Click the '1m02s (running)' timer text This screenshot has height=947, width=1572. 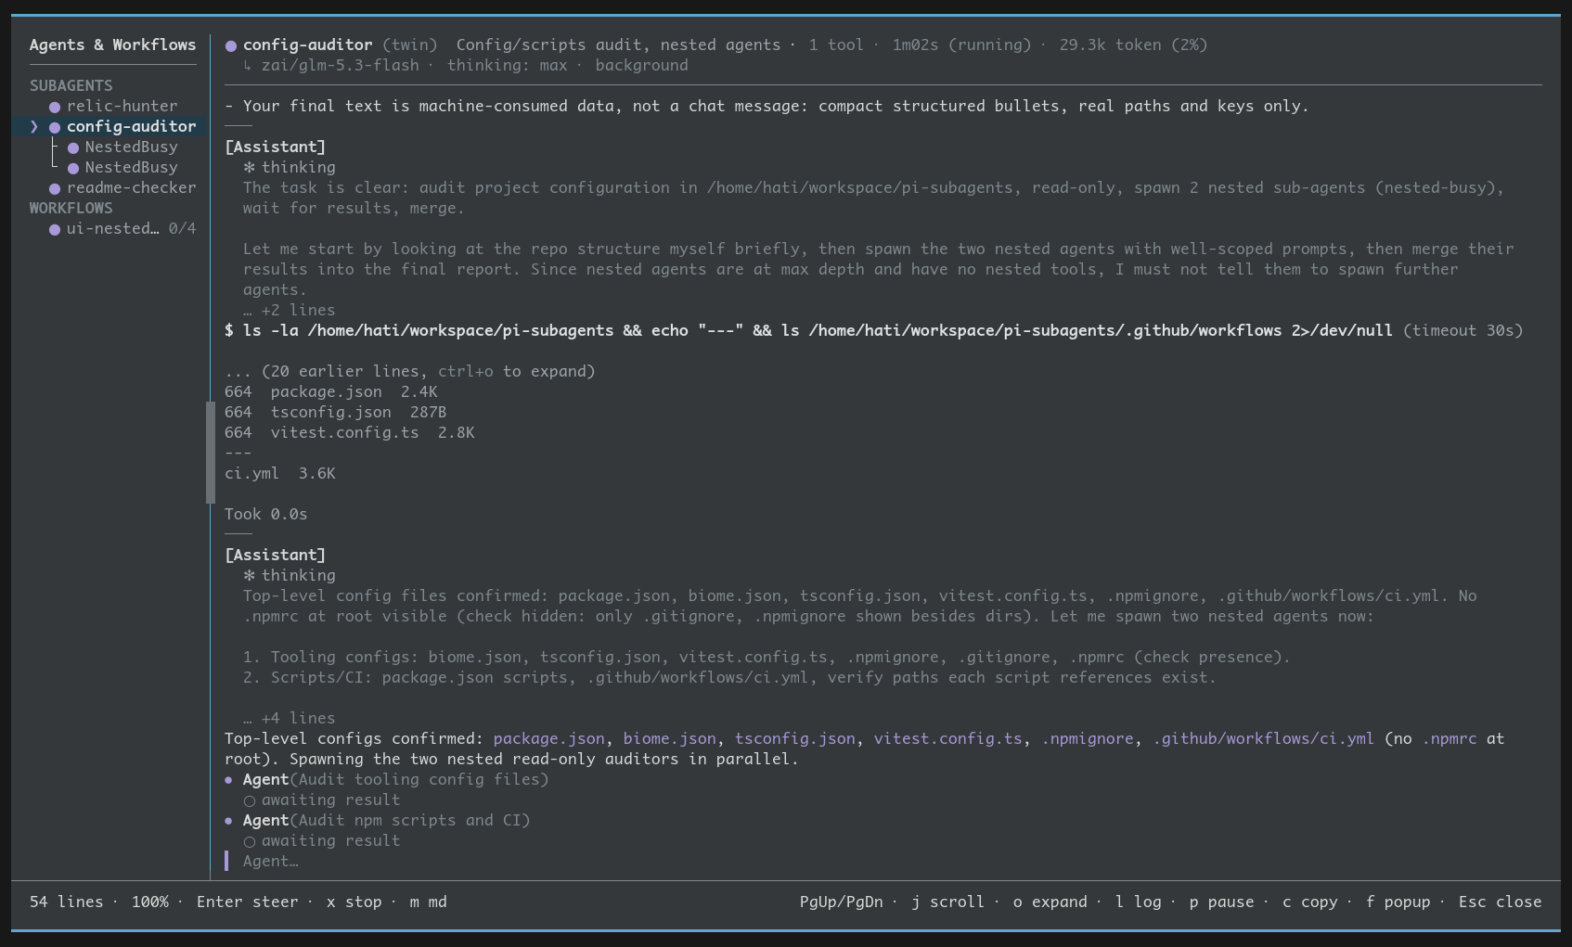[961, 45]
